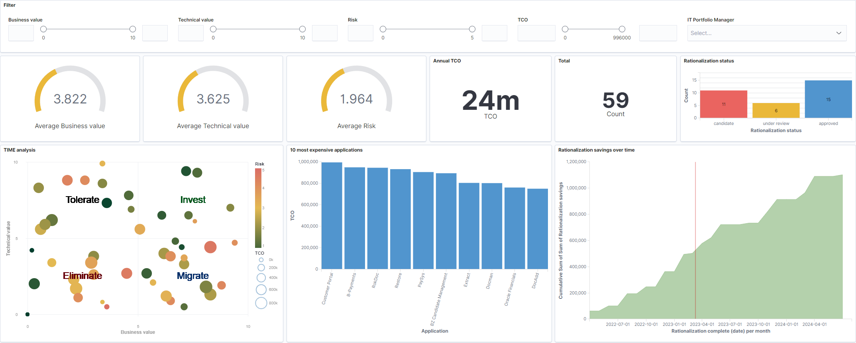Click the 2023-04-01 axis label

pos(702,324)
